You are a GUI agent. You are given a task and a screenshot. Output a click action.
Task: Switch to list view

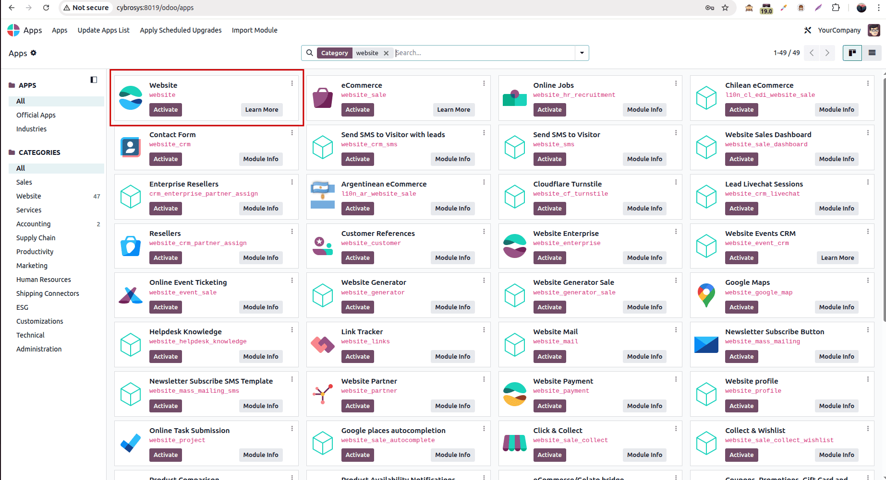(x=872, y=53)
